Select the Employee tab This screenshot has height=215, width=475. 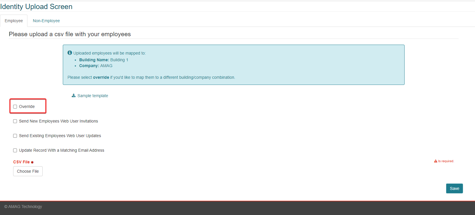pyautogui.click(x=14, y=21)
